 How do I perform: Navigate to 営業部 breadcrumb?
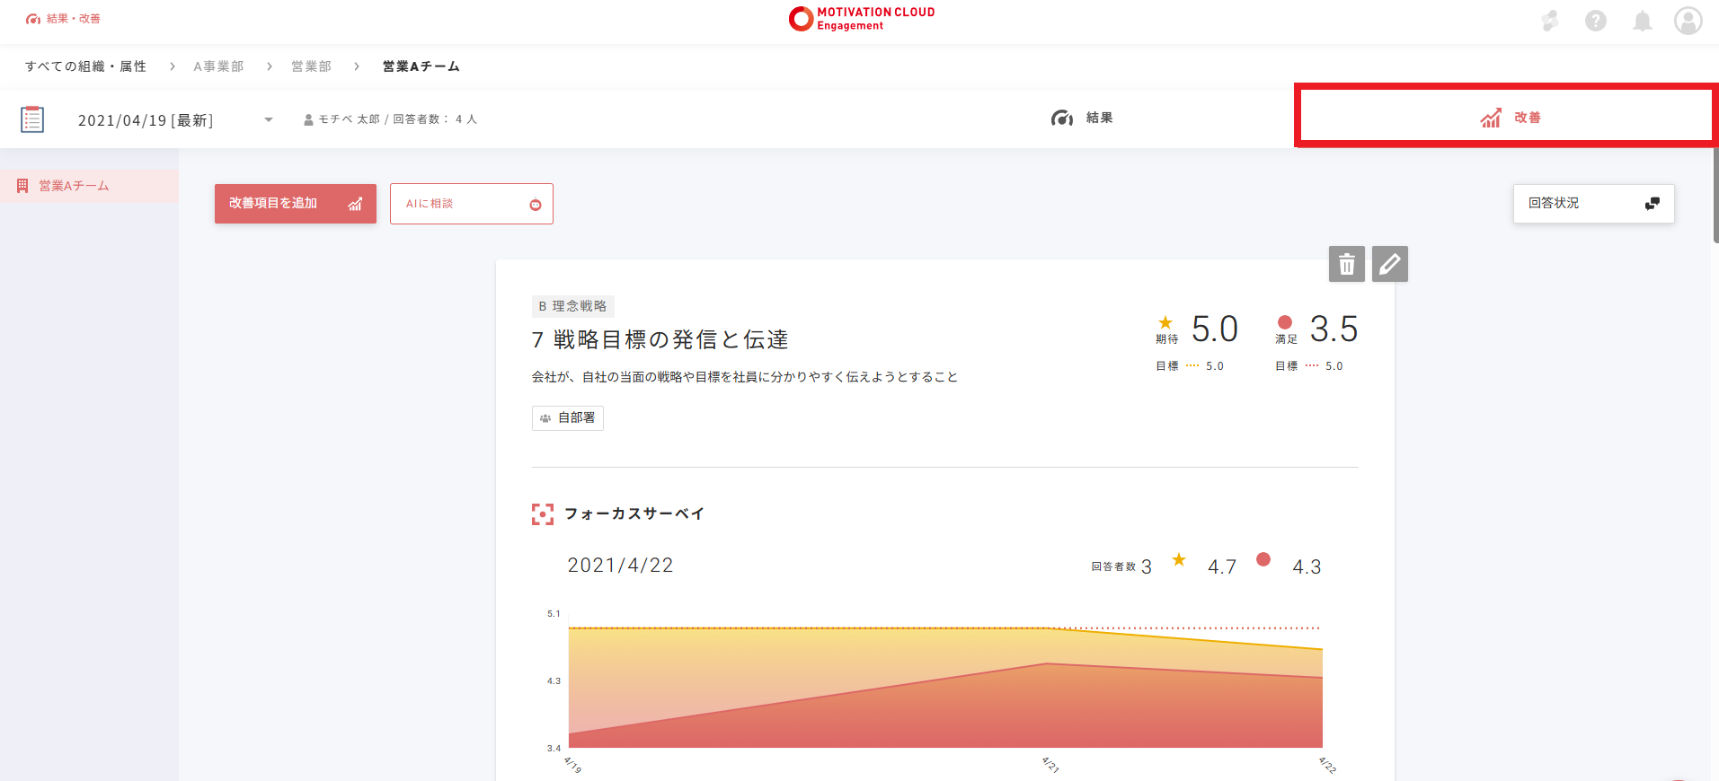pos(311,66)
